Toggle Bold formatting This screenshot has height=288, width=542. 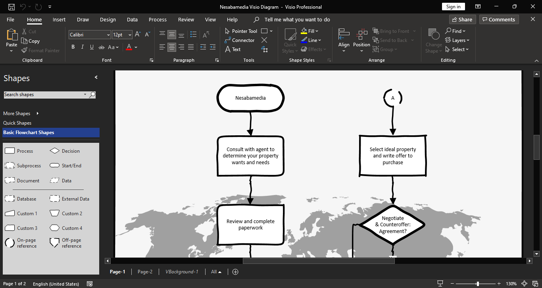click(x=73, y=47)
